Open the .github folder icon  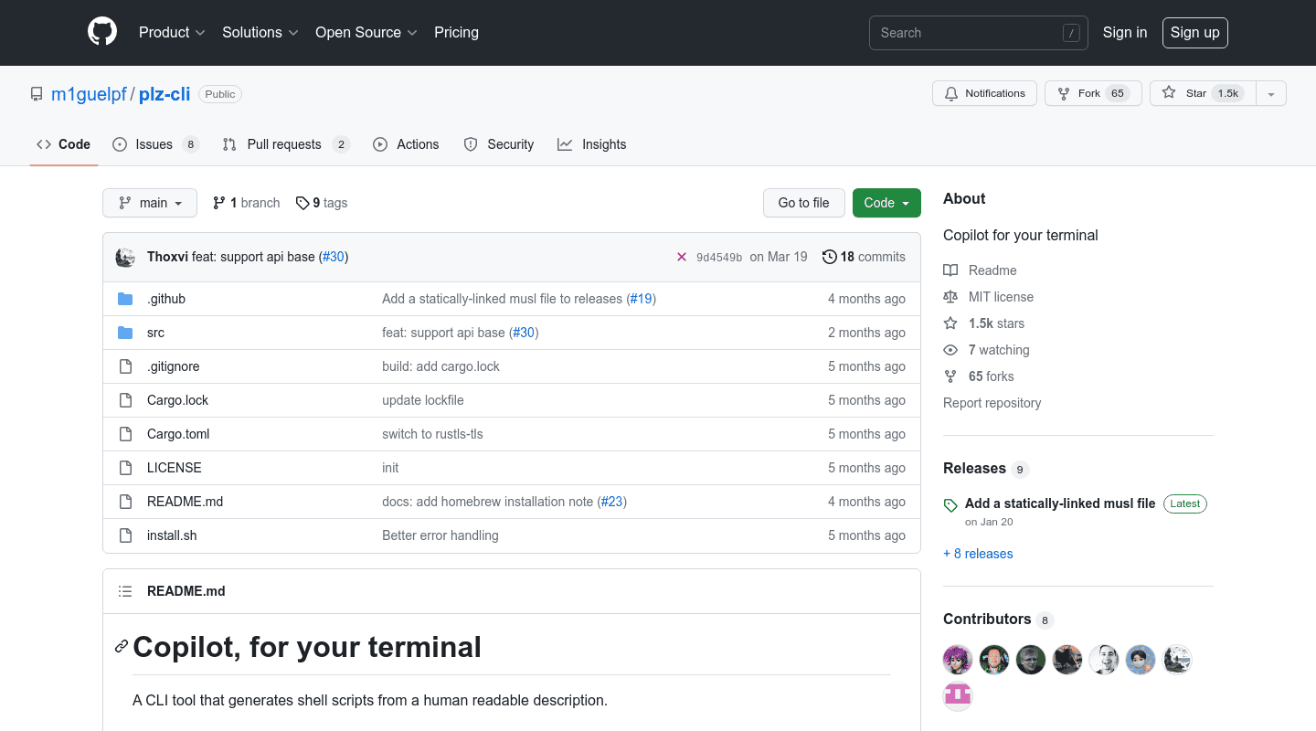[x=125, y=299]
